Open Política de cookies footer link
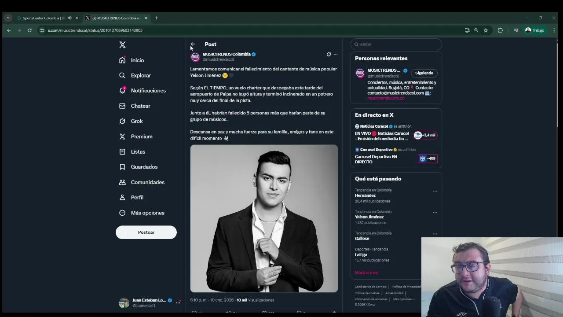 (x=367, y=293)
